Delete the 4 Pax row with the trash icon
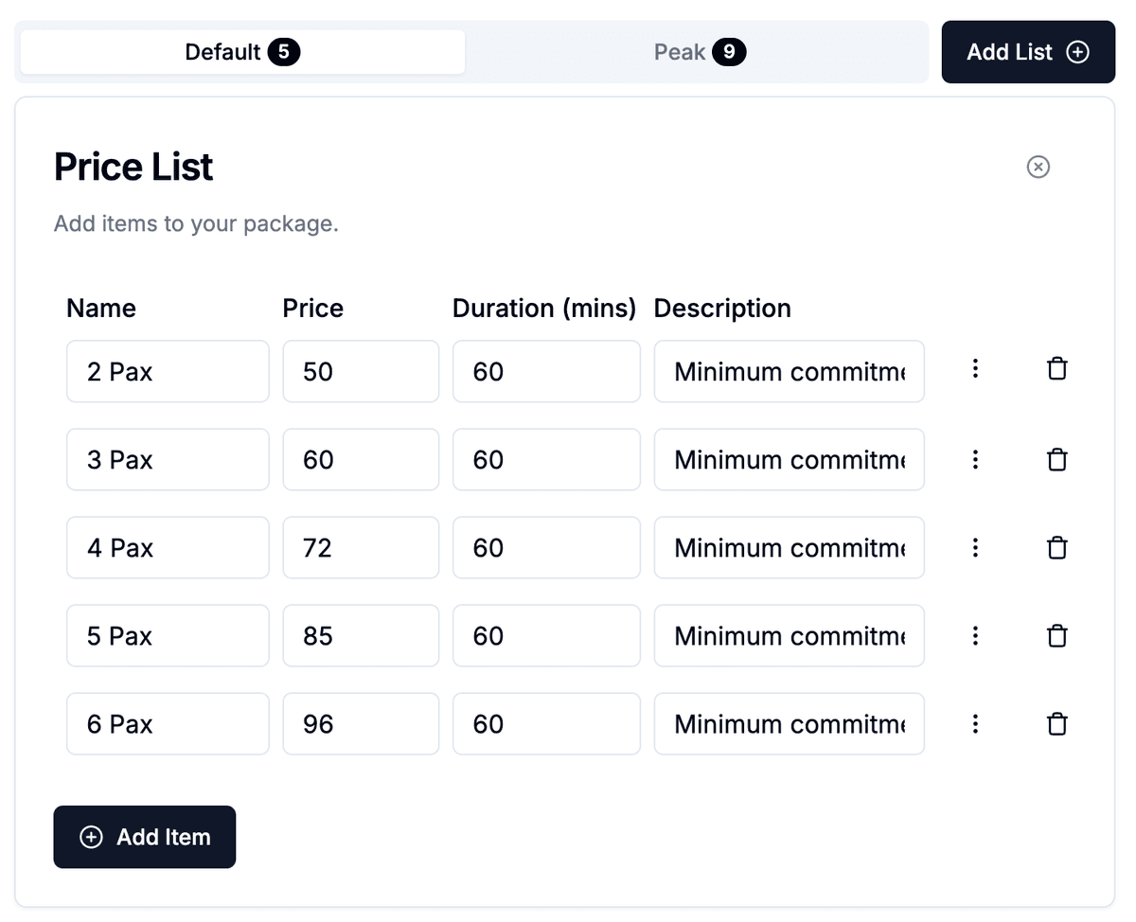 tap(1057, 548)
